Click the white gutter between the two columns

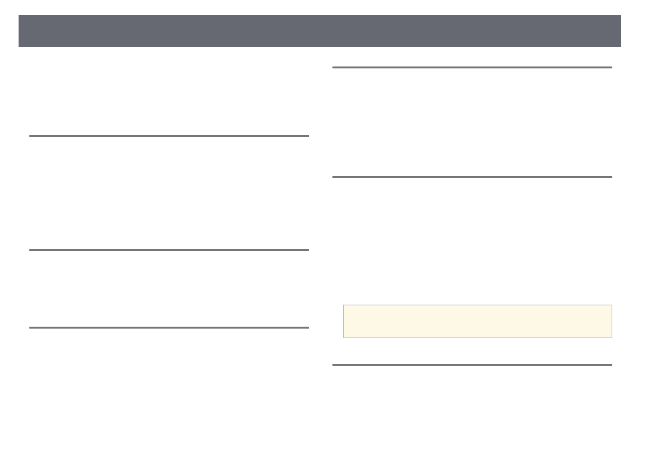pos(321,232)
